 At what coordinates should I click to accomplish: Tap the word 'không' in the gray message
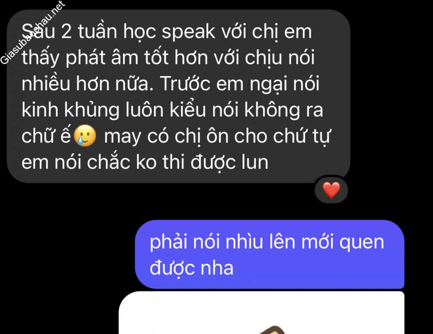click(x=272, y=110)
